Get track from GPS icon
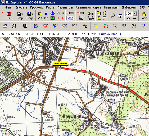This screenshot has width=149, height=136. (x=144, y=26)
